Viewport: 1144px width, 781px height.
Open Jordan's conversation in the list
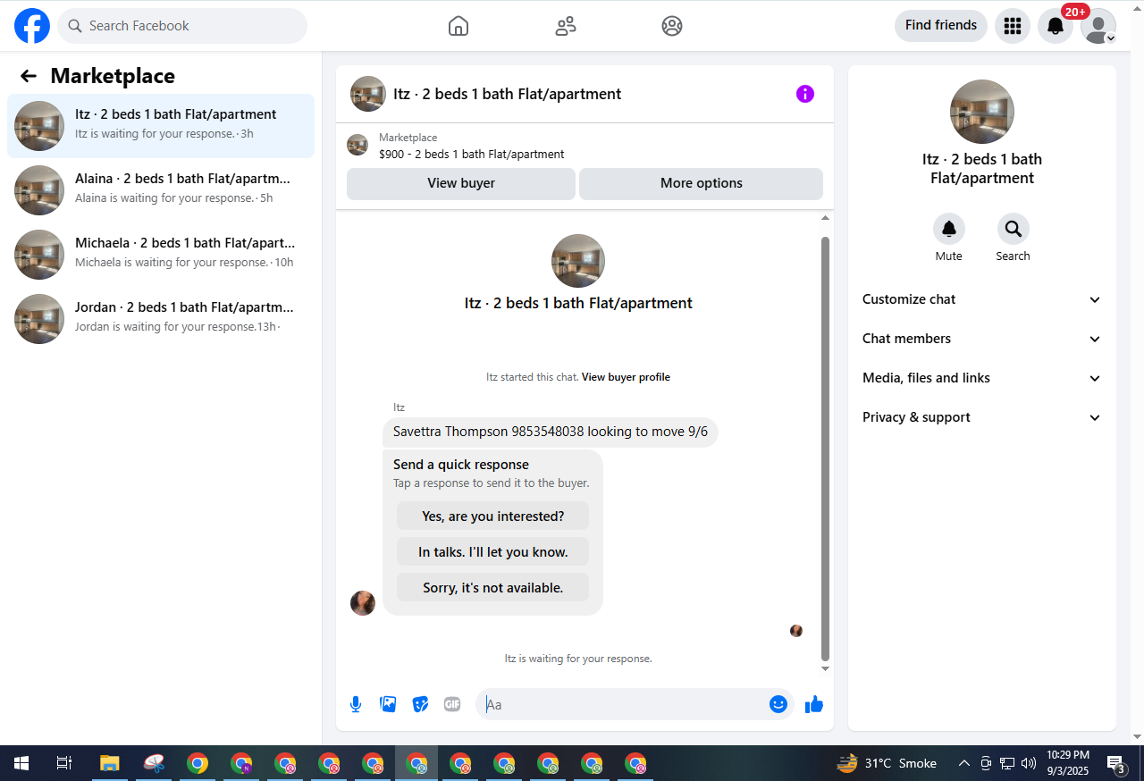[x=161, y=319]
